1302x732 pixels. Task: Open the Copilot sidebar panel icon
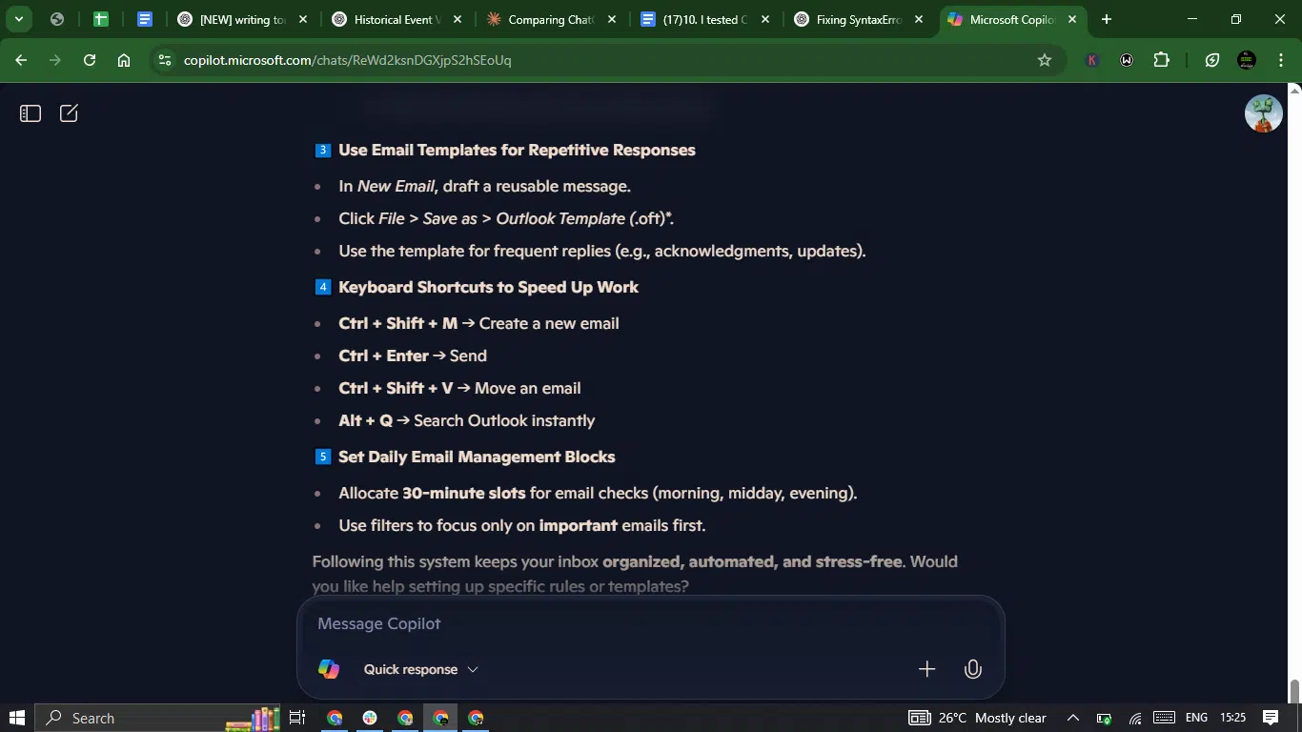[x=31, y=113]
